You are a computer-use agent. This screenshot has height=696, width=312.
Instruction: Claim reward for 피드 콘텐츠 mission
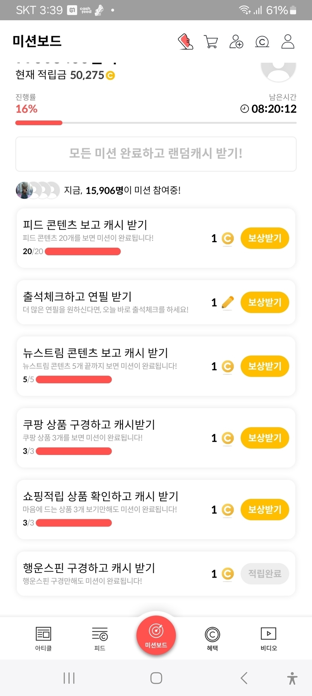click(x=265, y=238)
